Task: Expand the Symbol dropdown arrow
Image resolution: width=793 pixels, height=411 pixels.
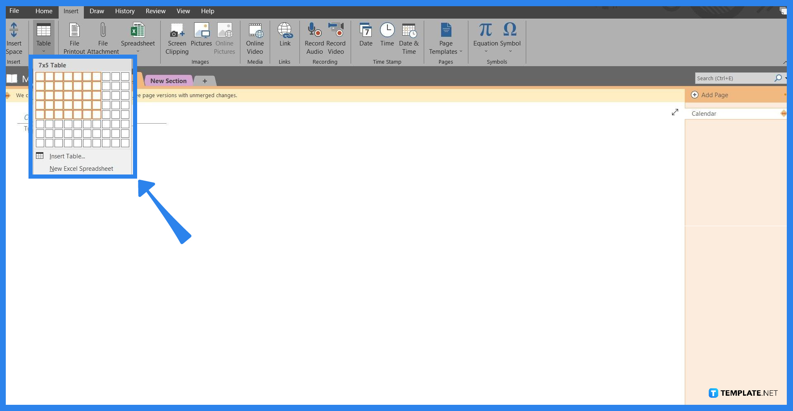Action: point(510,51)
